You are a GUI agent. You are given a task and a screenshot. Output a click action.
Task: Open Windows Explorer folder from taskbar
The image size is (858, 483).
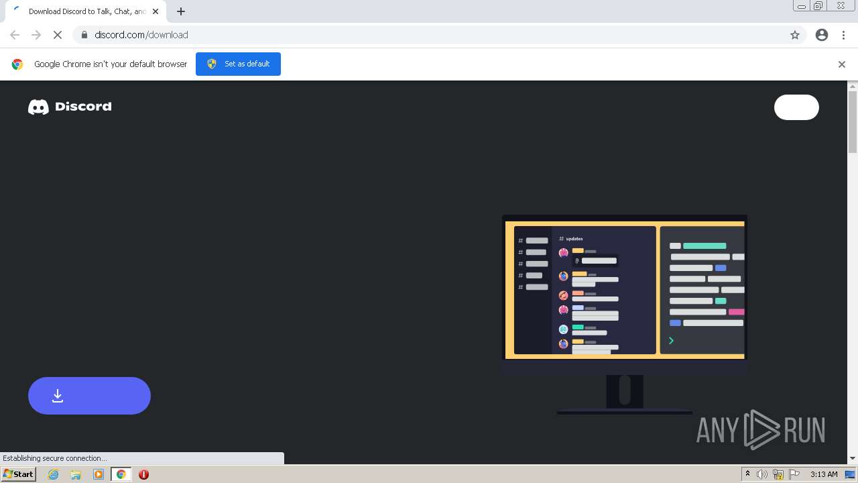pos(76,474)
